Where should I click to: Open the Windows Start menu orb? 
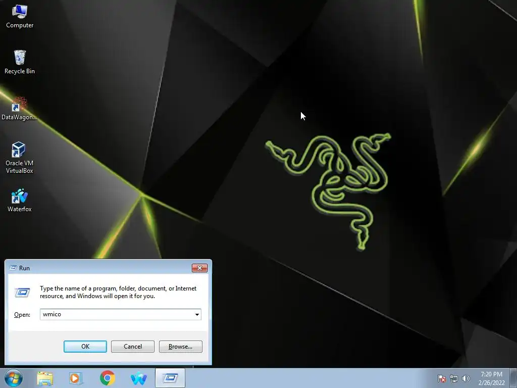pos(14,378)
